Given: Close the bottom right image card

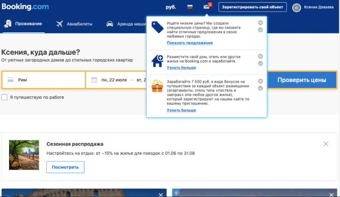Looking at the screenshot, I should (331, 195).
